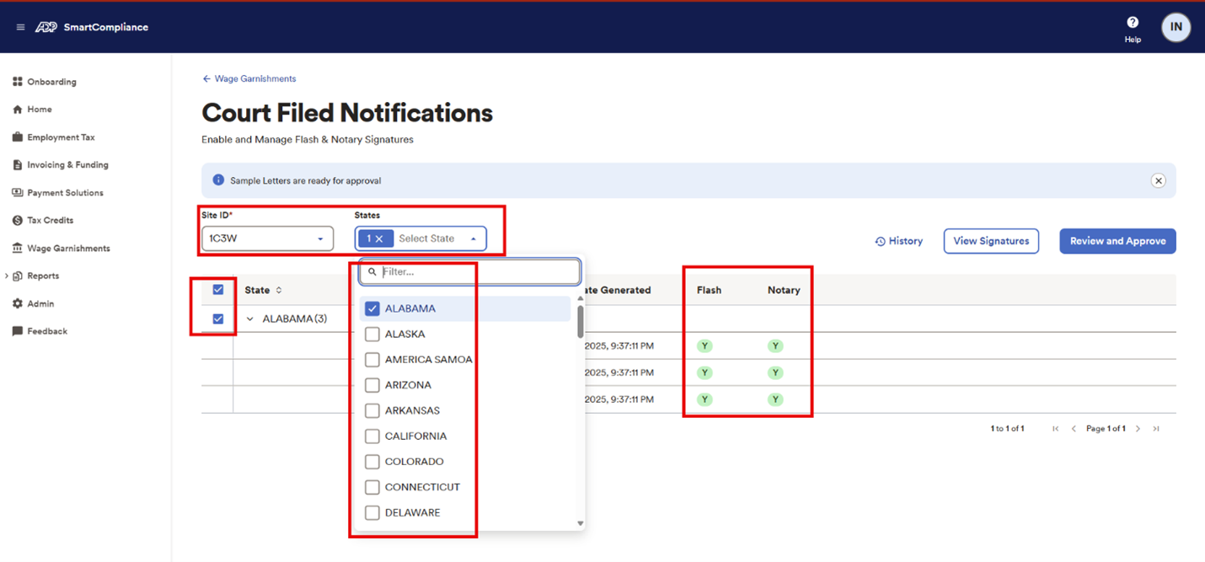Click the Help question mark icon
The width and height of the screenshot is (1205, 562).
(1133, 23)
